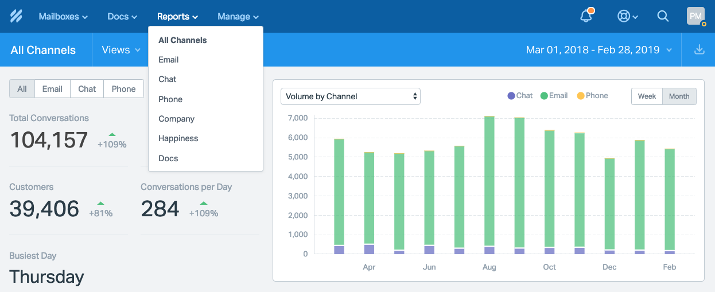Open the PM user avatar menu
The width and height of the screenshot is (715, 292).
click(695, 16)
